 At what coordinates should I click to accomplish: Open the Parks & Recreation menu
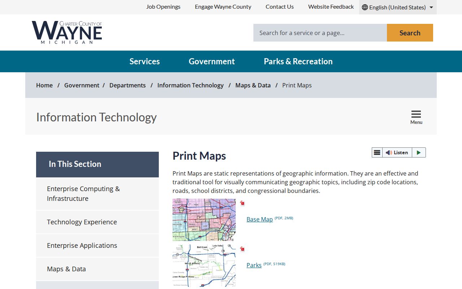pos(298,61)
